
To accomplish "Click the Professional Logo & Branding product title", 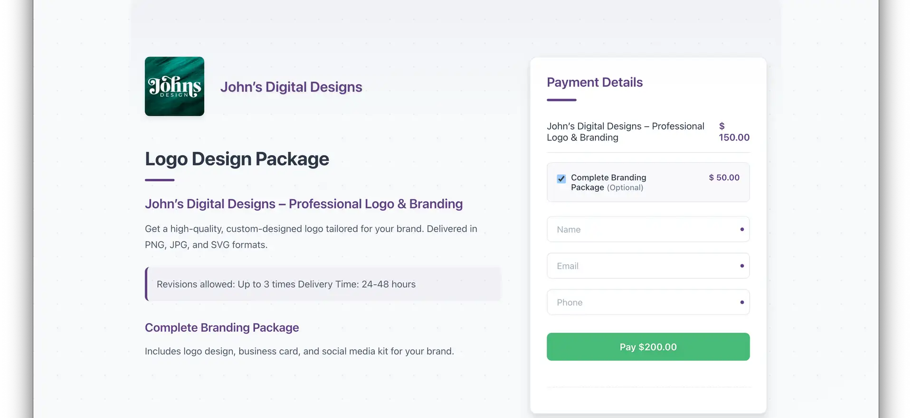I will coord(304,204).
